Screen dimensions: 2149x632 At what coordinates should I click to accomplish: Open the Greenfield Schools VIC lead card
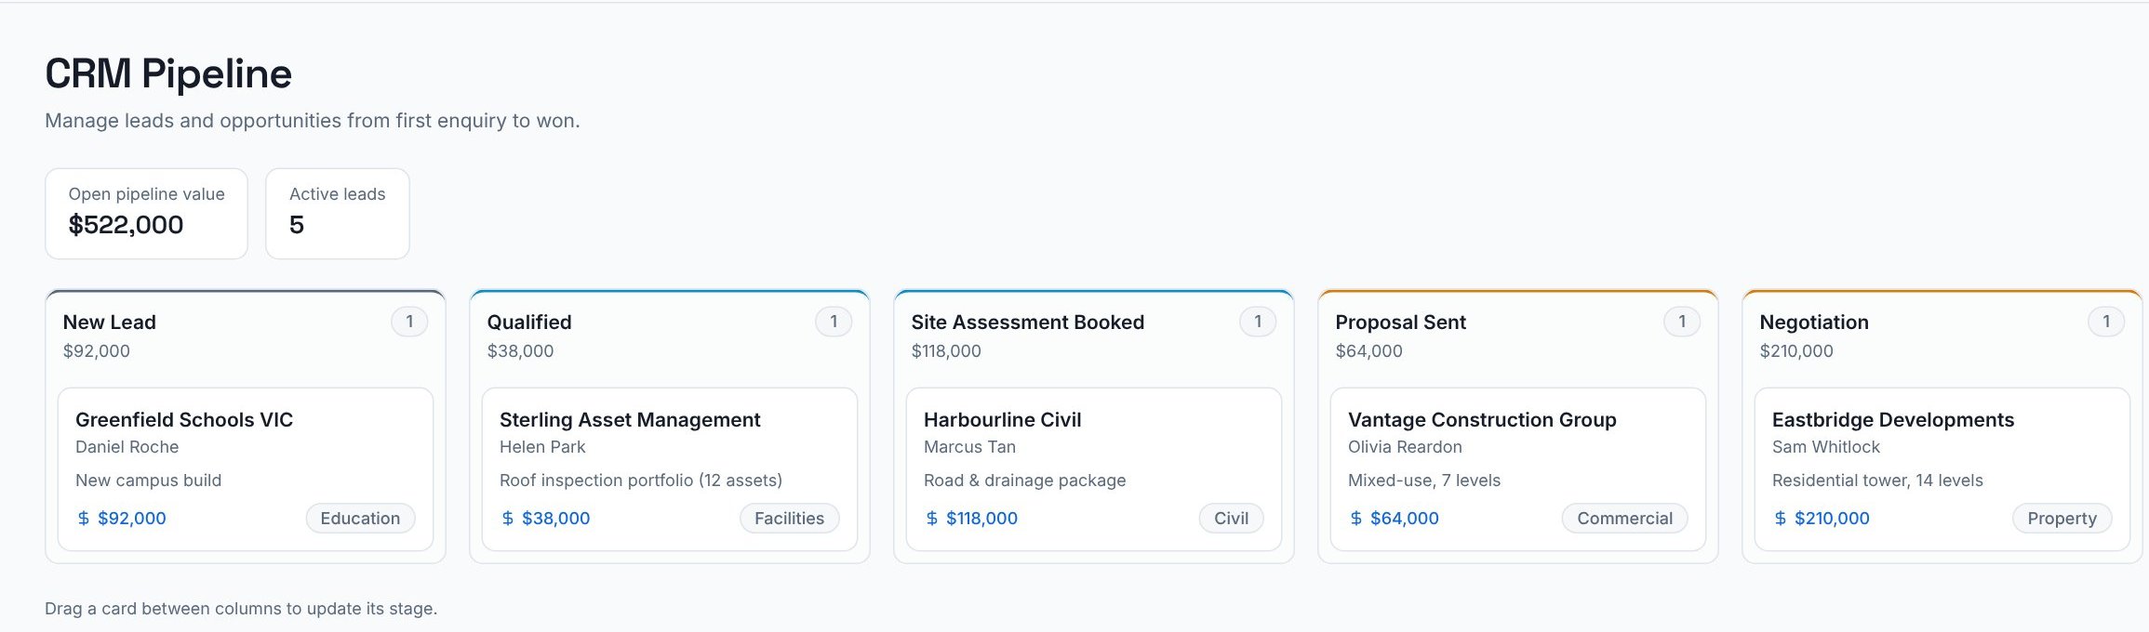[246, 469]
